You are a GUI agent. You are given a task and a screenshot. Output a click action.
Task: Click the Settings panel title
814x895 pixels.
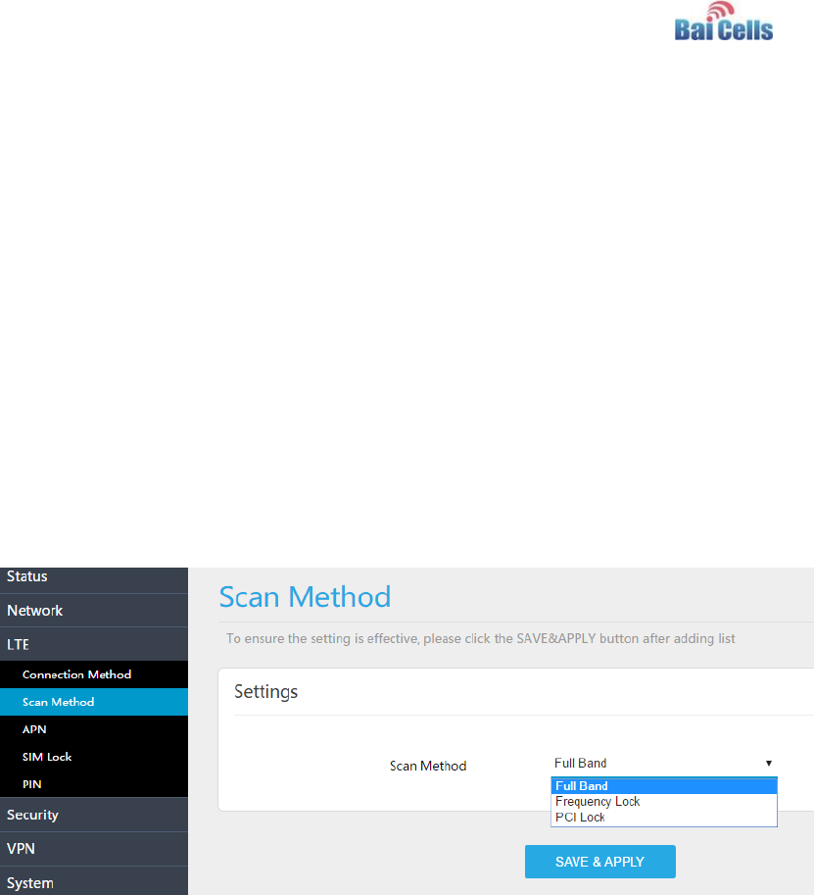265,692
